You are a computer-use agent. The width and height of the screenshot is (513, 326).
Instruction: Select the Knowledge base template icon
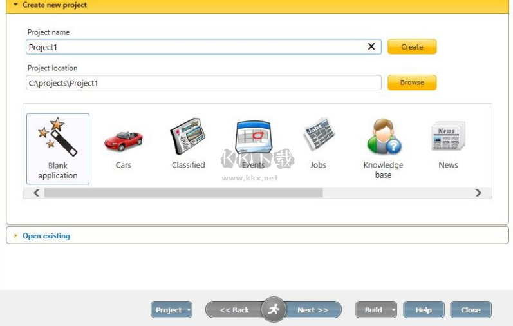384,137
